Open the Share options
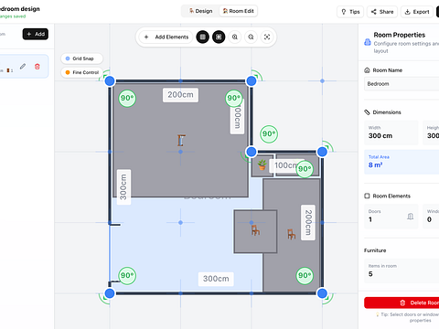 click(x=382, y=12)
